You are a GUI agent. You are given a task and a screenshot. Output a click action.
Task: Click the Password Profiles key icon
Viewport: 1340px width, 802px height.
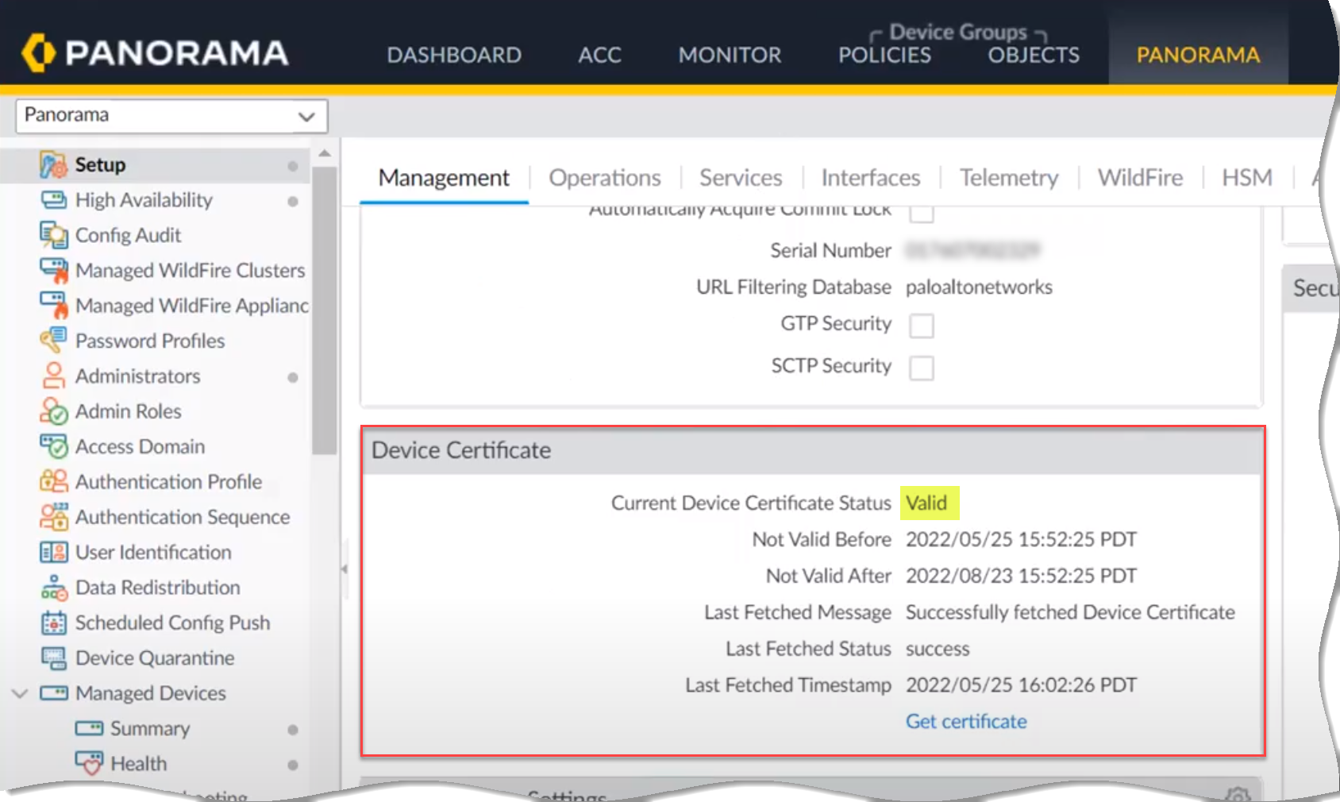[x=53, y=341]
